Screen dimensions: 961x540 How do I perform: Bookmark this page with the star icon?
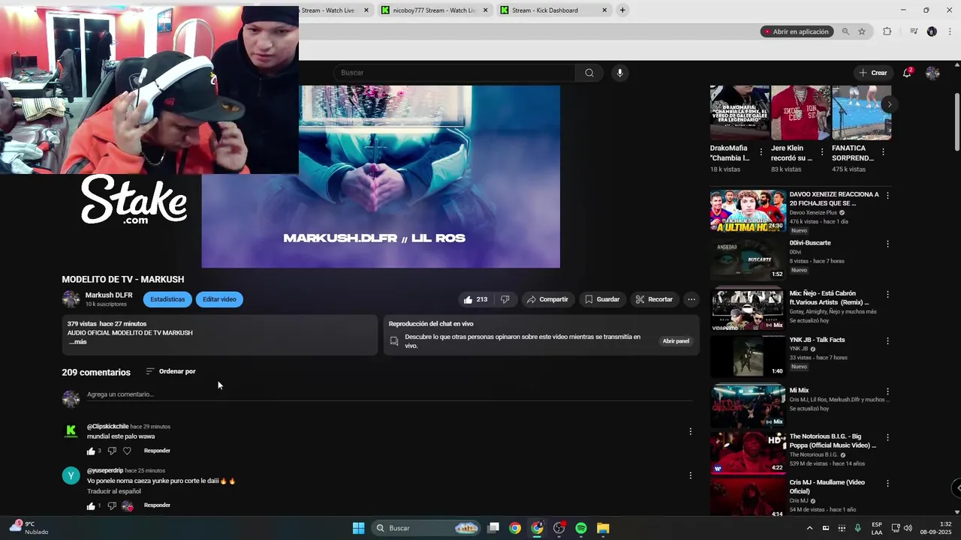click(x=862, y=31)
